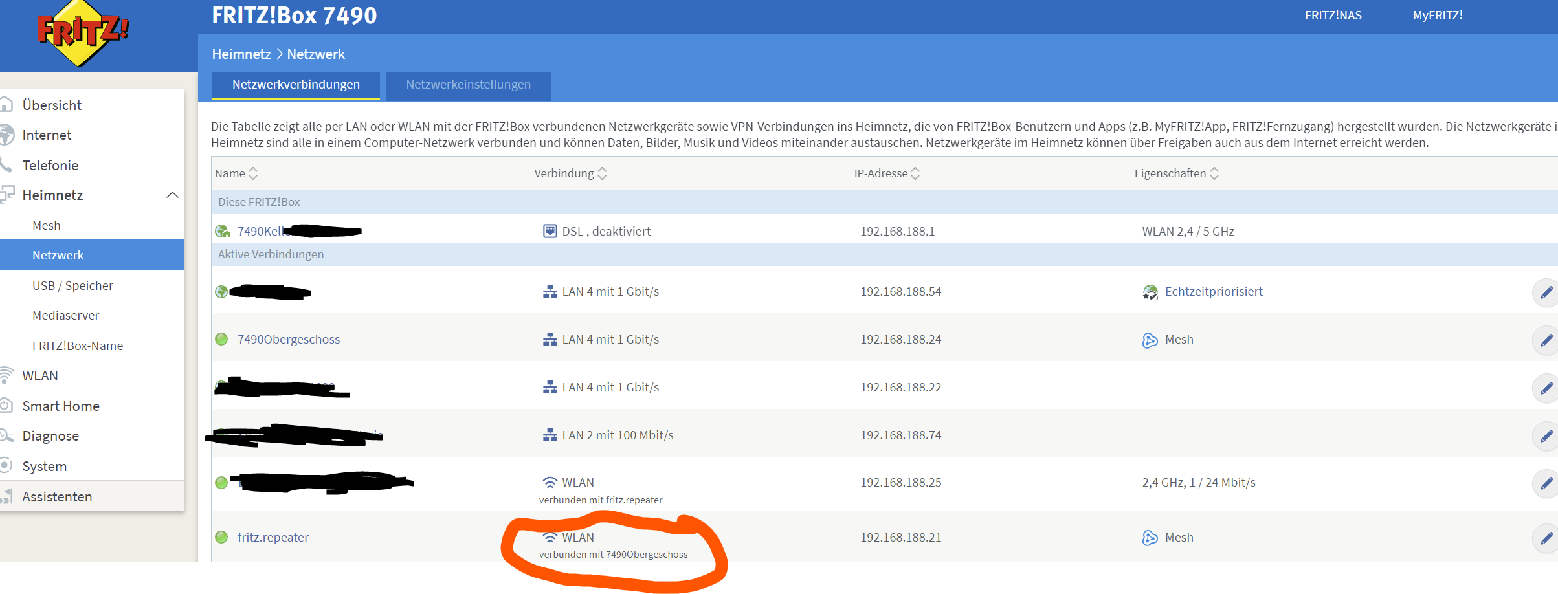Edit device with IP 192.168.188.25

tap(1546, 483)
